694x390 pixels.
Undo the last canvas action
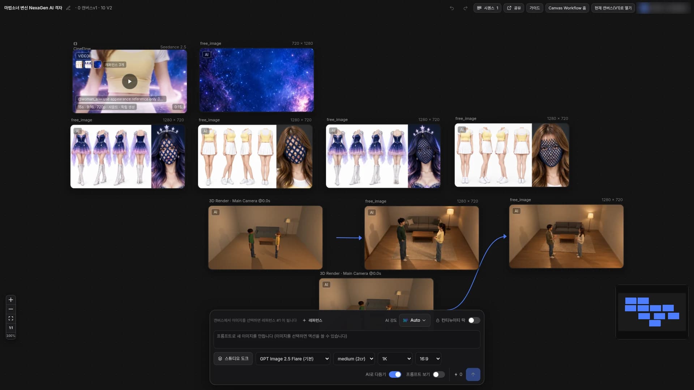[x=452, y=8]
